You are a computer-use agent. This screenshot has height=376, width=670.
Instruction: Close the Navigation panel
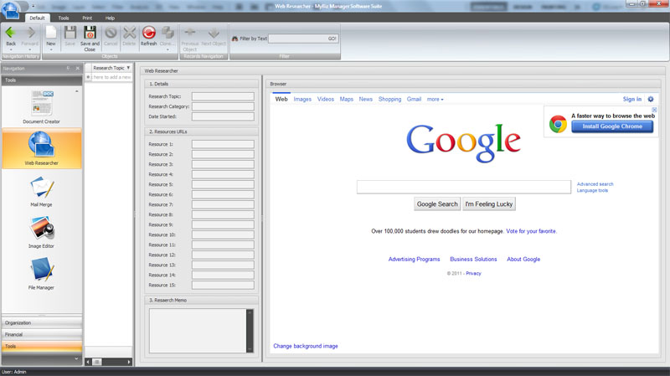click(77, 69)
